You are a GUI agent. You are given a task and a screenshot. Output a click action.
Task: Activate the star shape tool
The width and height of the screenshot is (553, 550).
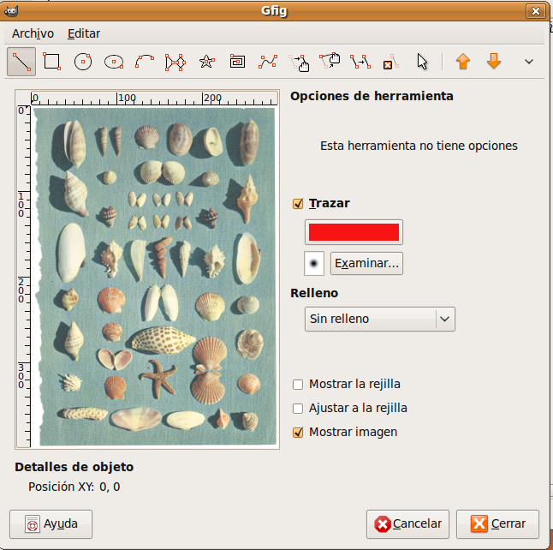(206, 62)
